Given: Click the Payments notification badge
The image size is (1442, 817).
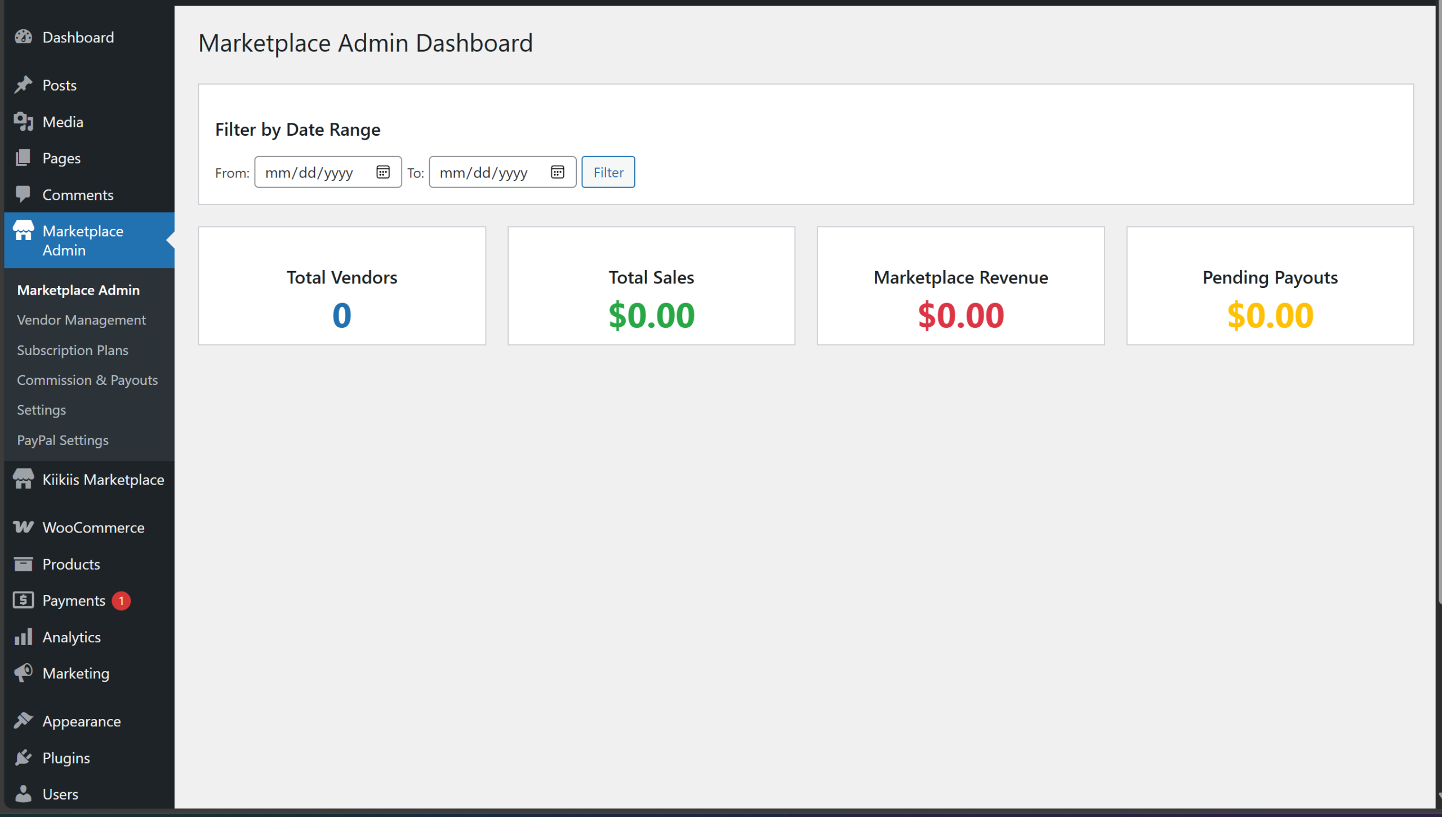Looking at the screenshot, I should coord(121,601).
